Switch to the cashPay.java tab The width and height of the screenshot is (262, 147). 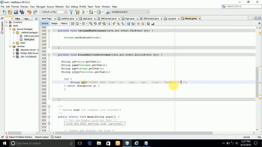pos(68,19)
